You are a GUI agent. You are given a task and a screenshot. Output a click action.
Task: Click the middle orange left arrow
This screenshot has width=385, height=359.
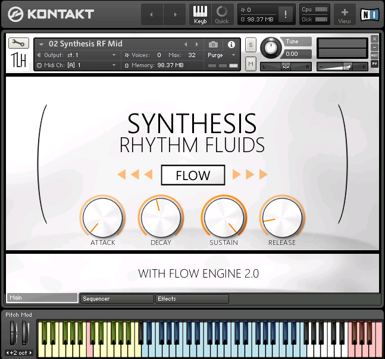tap(135, 175)
